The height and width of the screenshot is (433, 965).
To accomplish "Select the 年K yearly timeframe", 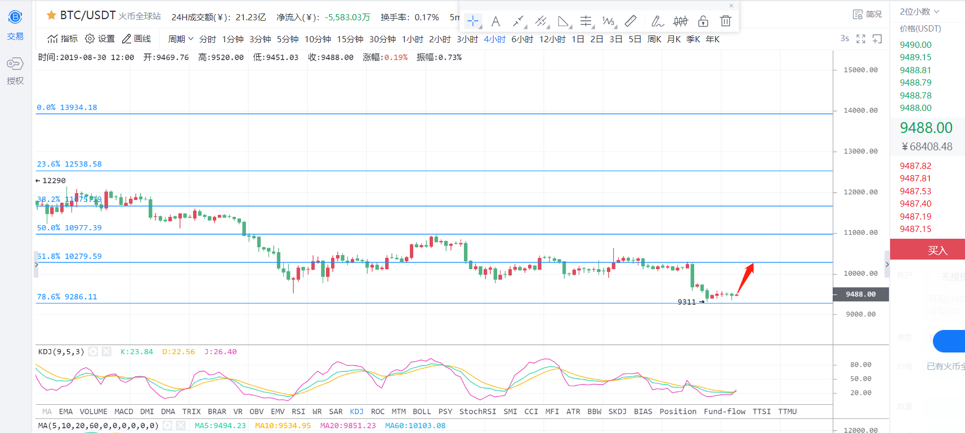I will pos(713,39).
